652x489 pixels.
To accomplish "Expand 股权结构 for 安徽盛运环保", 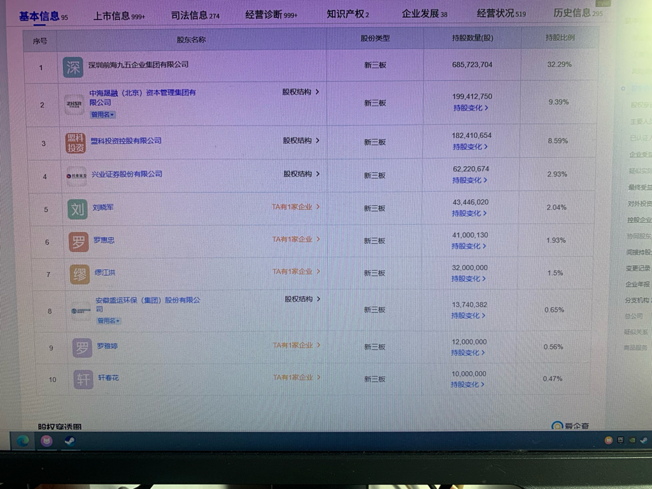I will [x=302, y=299].
